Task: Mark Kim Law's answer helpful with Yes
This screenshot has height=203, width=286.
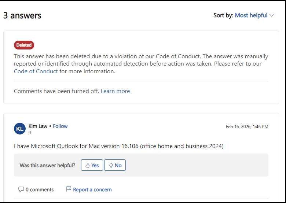Action: point(92,165)
